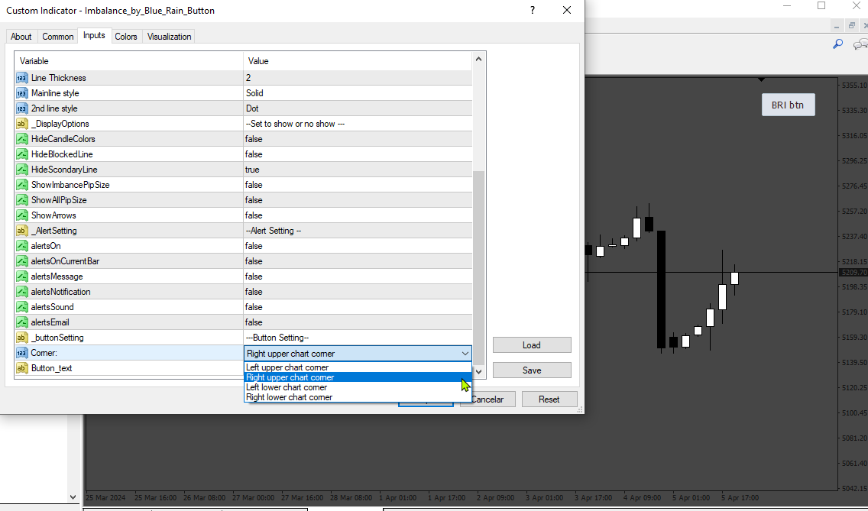
Task: Click the ShowArrows boolean icon
Action: point(22,215)
